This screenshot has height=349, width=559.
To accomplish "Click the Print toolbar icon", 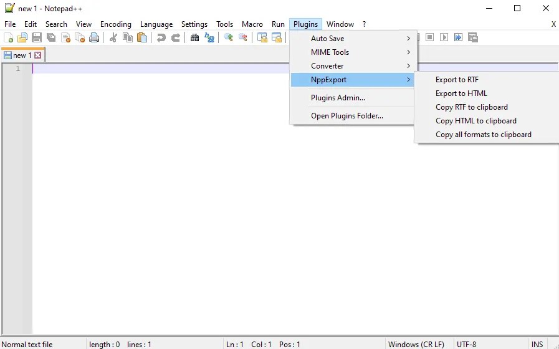I will coord(94,37).
